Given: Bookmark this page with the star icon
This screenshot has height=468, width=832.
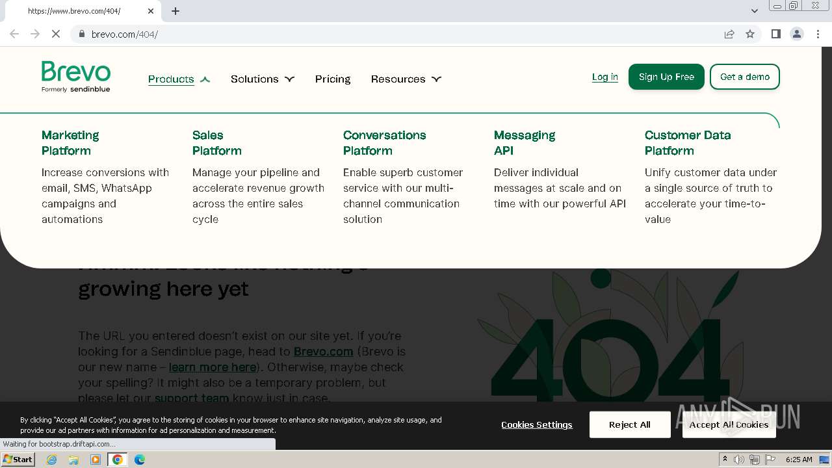Looking at the screenshot, I should [750, 34].
